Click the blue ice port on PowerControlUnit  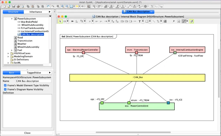pos(168,103)
